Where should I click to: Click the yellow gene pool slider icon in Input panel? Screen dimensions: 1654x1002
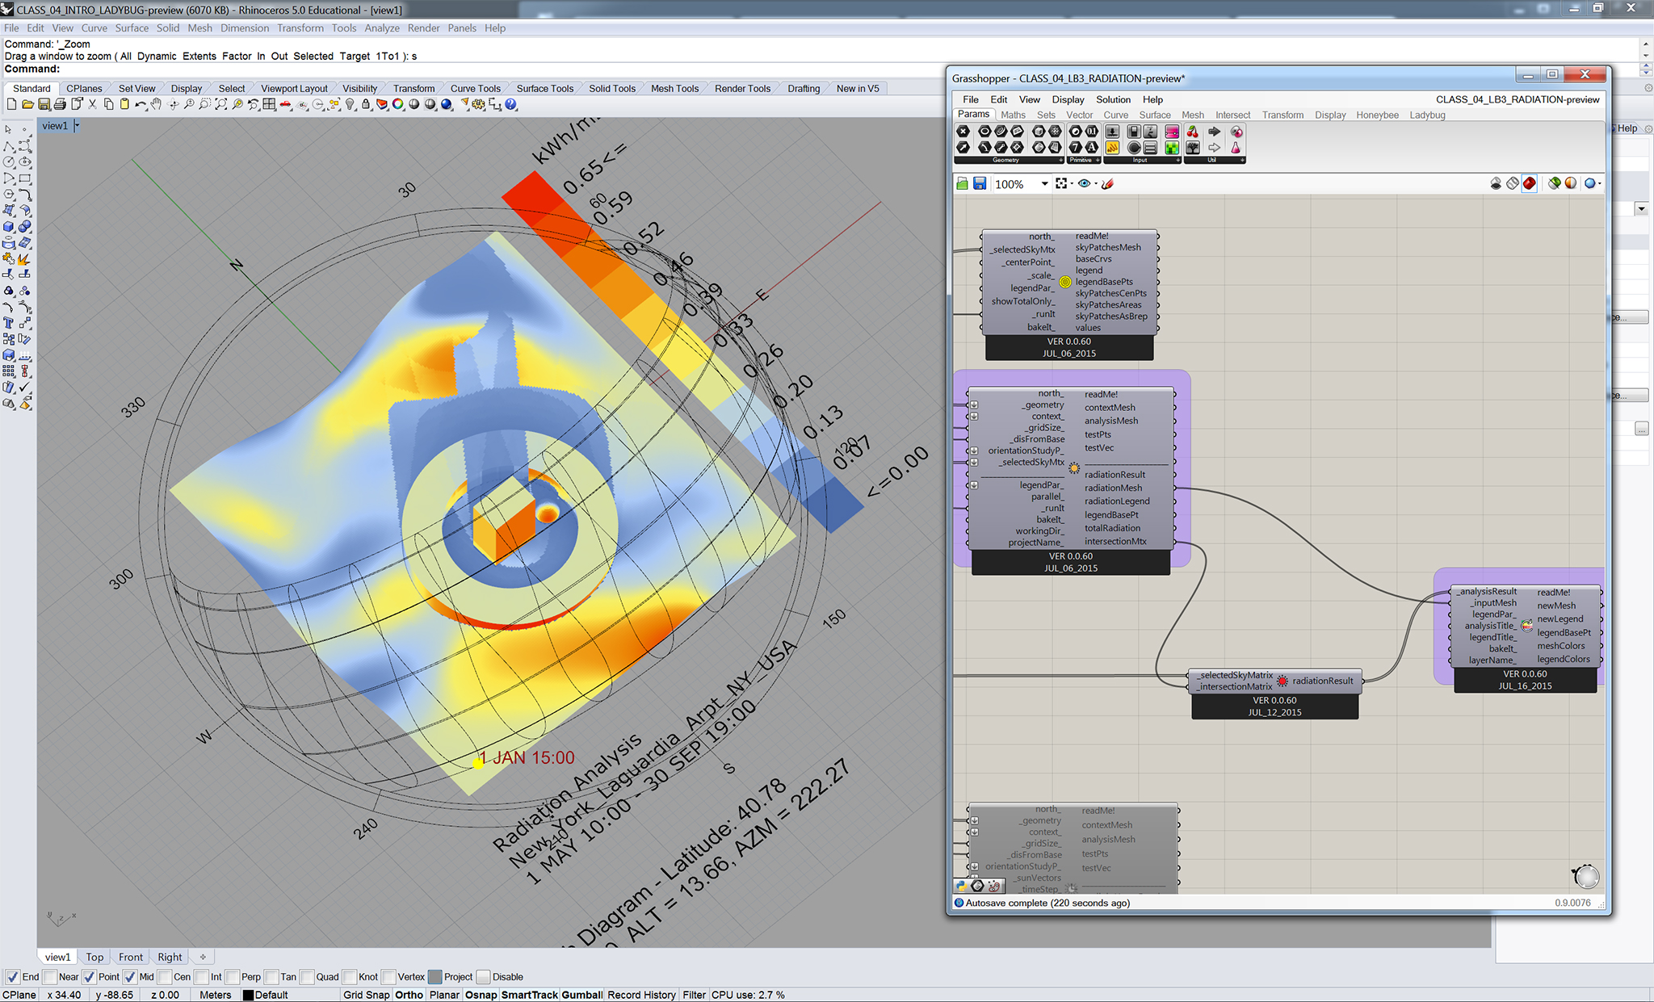1112,148
